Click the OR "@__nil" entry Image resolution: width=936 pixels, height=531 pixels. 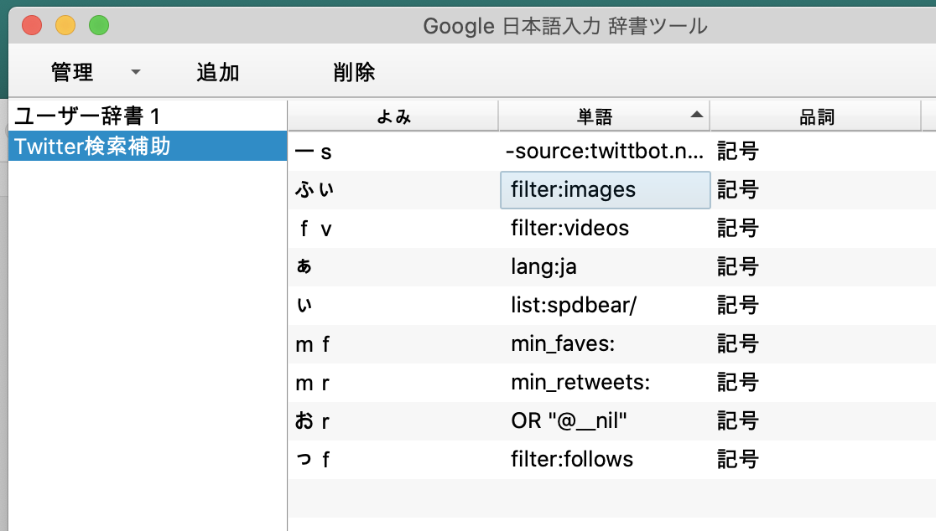coord(569,420)
